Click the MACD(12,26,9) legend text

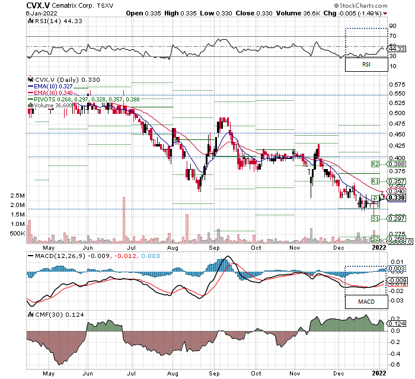[97, 256]
